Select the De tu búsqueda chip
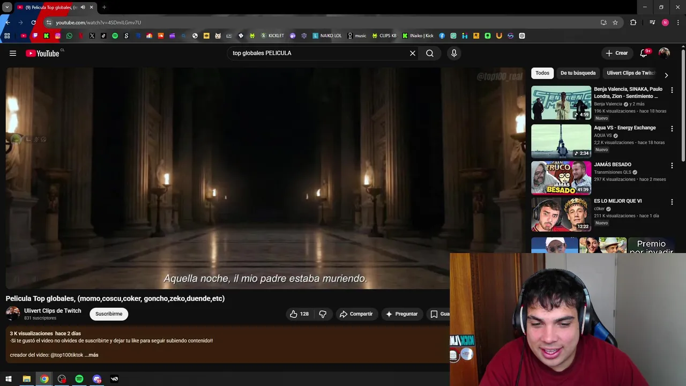Screen dimensions: 686x386 (x=578, y=73)
